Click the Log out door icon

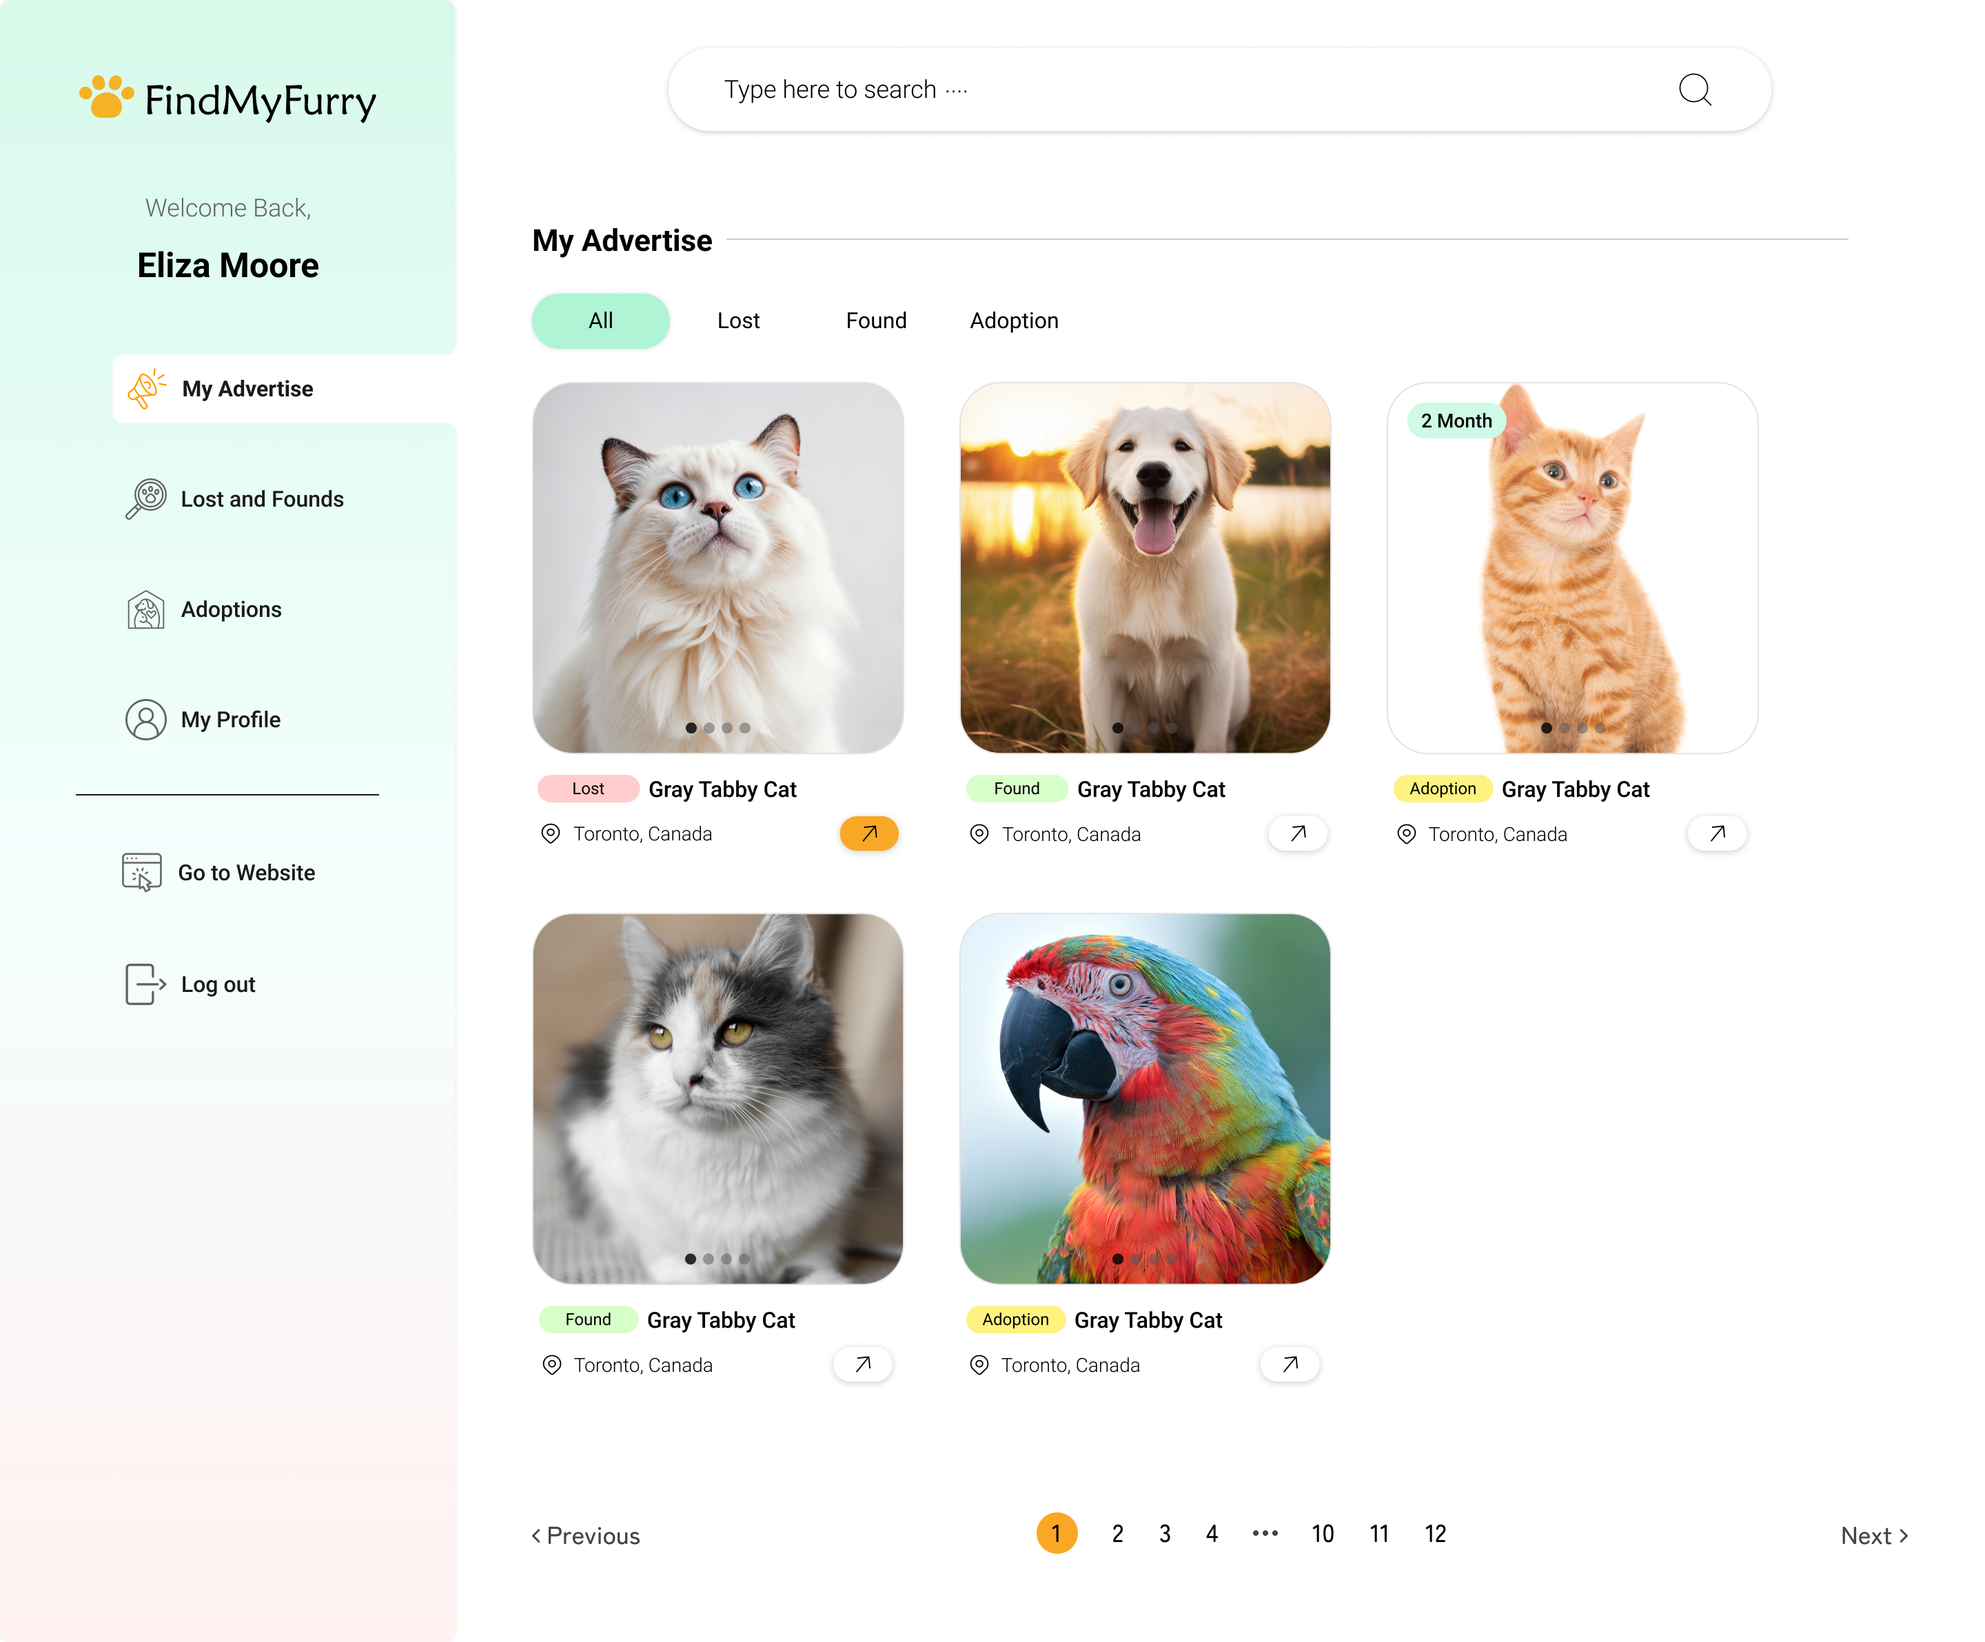click(145, 984)
